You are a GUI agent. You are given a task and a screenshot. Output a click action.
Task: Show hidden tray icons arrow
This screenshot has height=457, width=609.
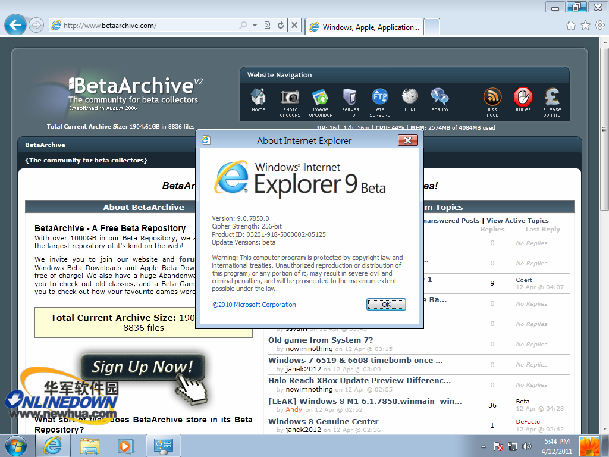tap(484, 446)
